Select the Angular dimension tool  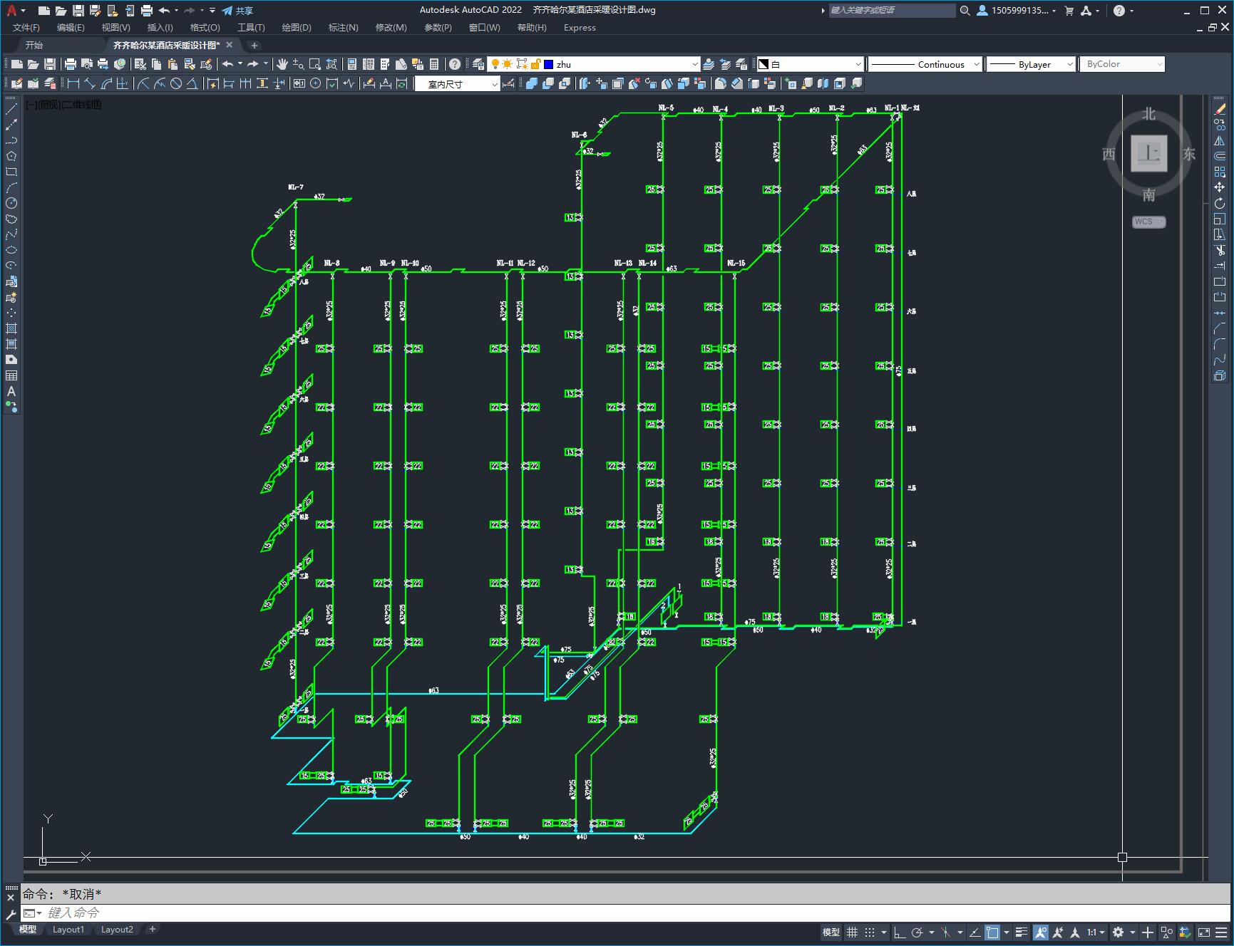192,83
